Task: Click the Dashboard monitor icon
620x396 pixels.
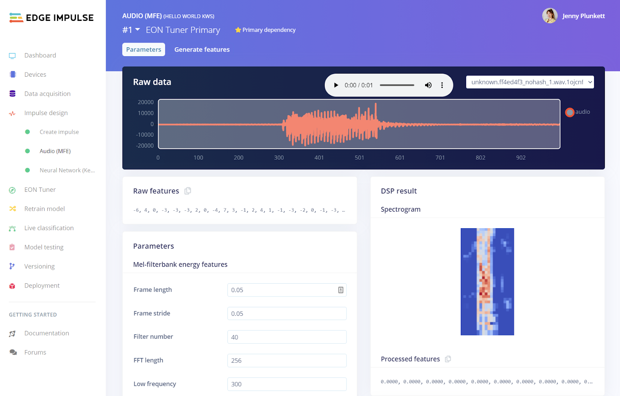Action: (x=12, y=56)
